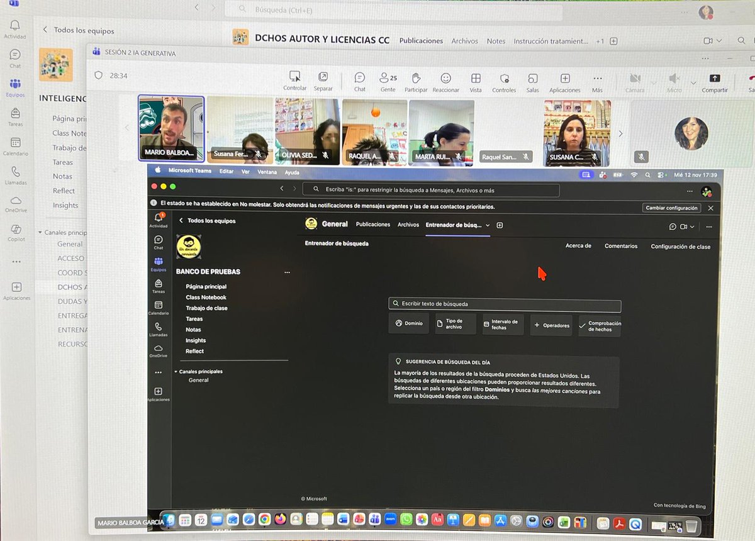Open Actividad in outer Teams sidebar

pos(15,29)
